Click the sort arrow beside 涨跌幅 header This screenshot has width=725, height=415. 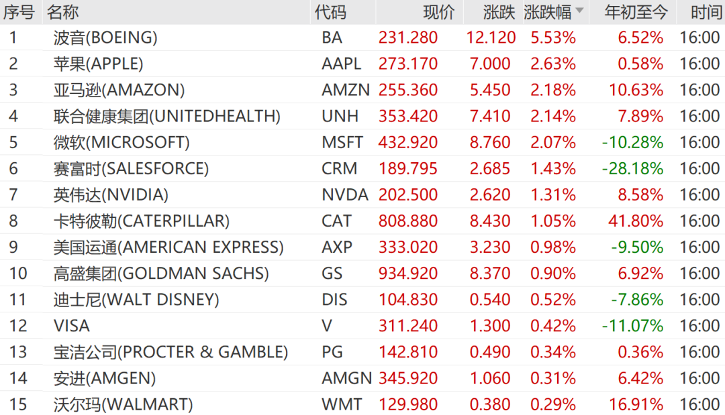(x=579, y=12)
